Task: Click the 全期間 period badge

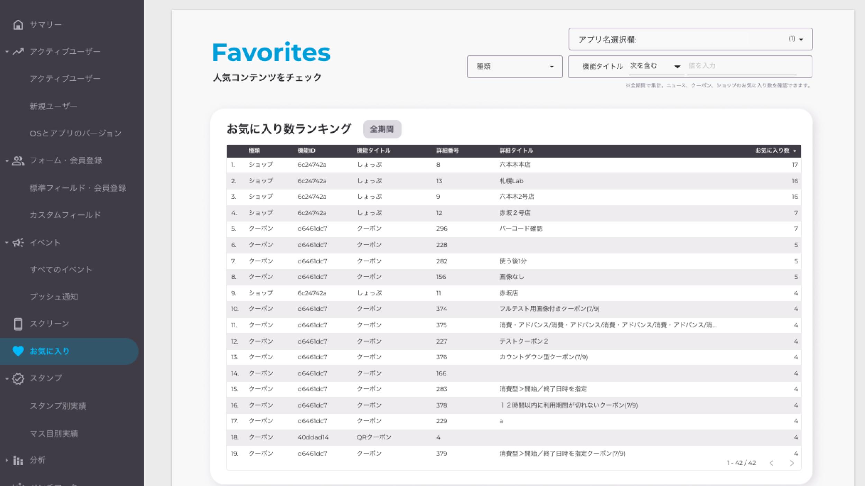Action: tap(382, 129)
